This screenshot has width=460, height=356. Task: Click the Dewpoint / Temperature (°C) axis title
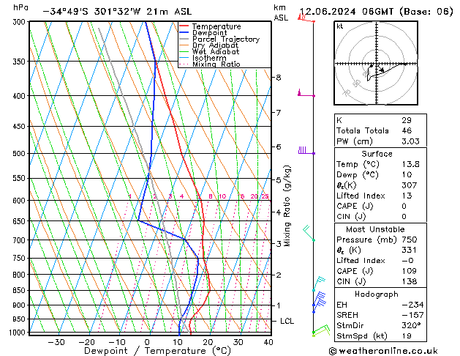coord(157,351)
